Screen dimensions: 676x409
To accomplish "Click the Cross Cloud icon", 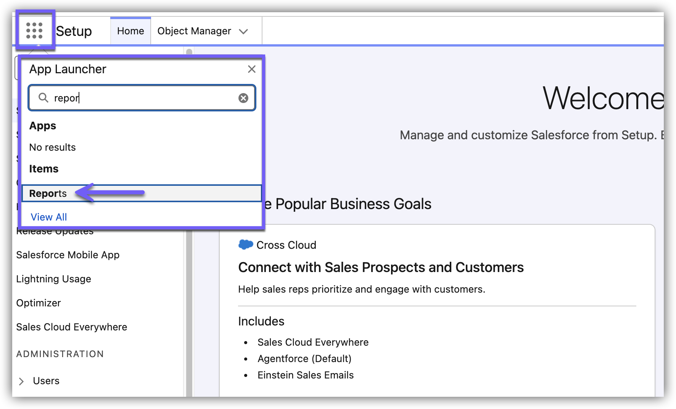I will (246, 245).
